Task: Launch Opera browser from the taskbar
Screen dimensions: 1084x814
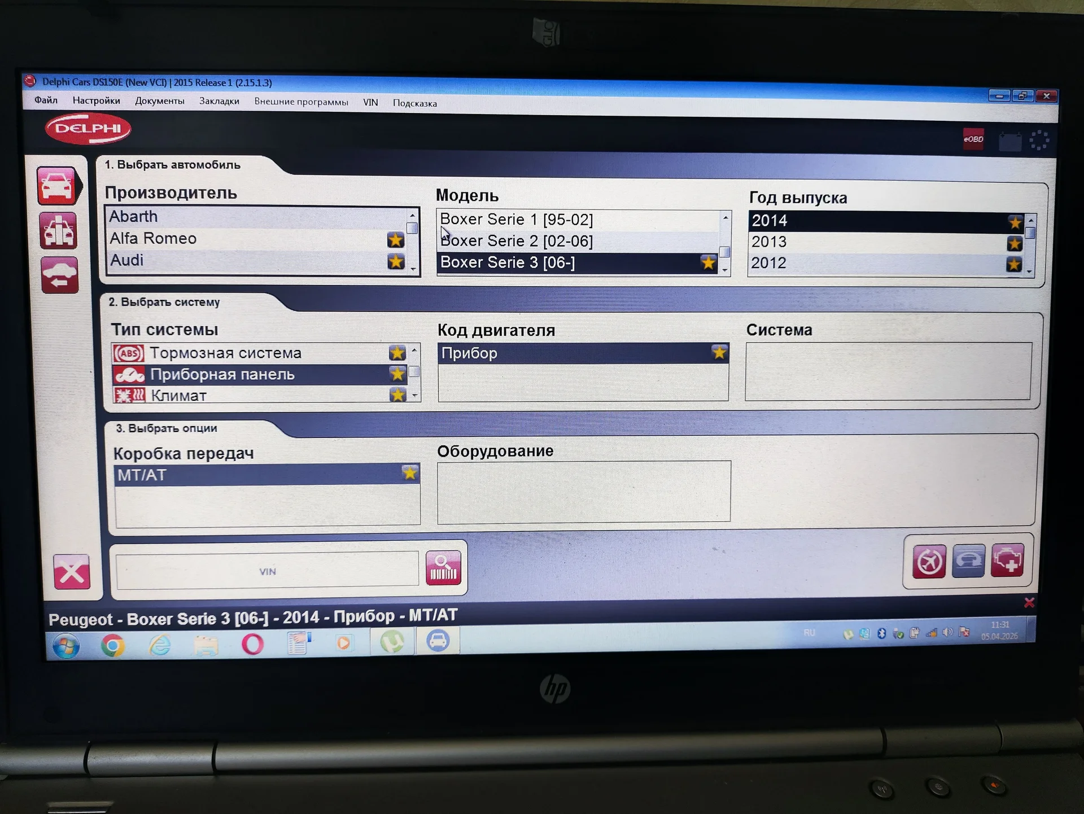Action: [x=252, y=644]
